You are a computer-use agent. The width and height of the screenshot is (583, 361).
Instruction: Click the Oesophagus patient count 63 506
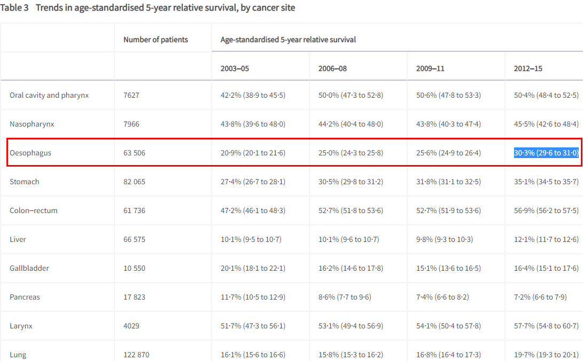coord(134,153)
